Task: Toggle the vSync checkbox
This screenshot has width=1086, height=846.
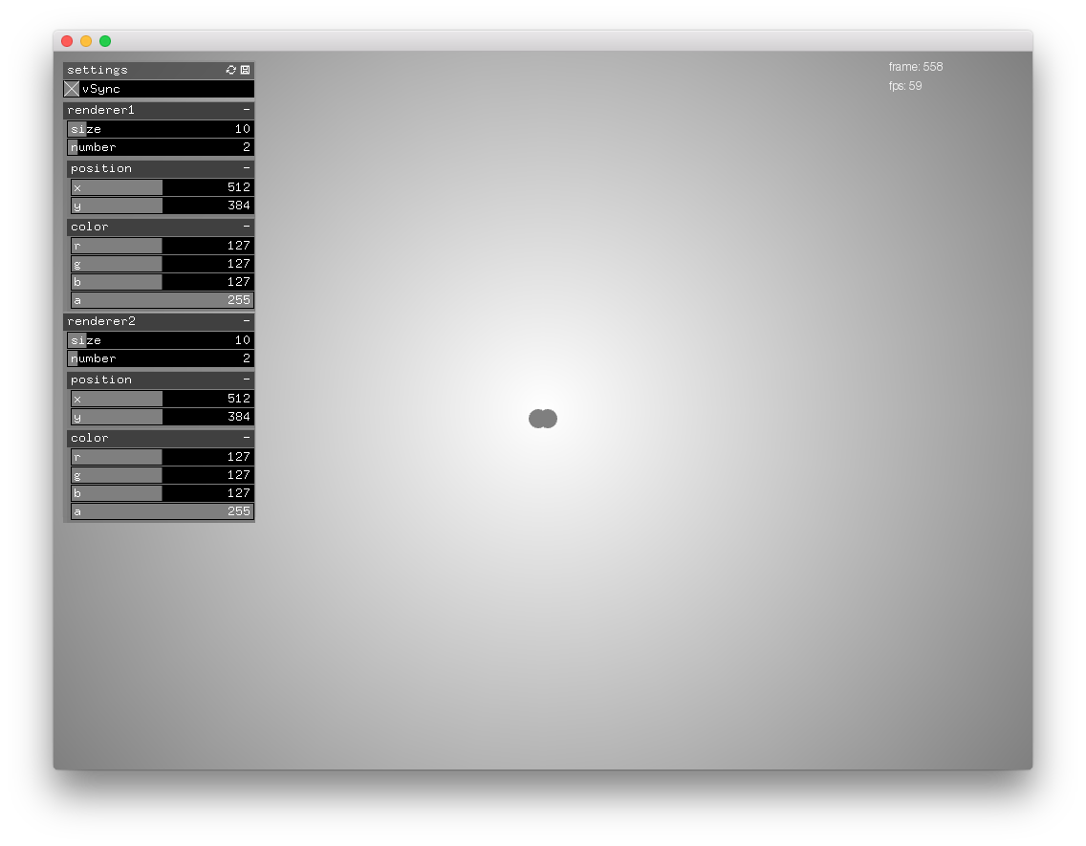Action: tap(72, 88)
